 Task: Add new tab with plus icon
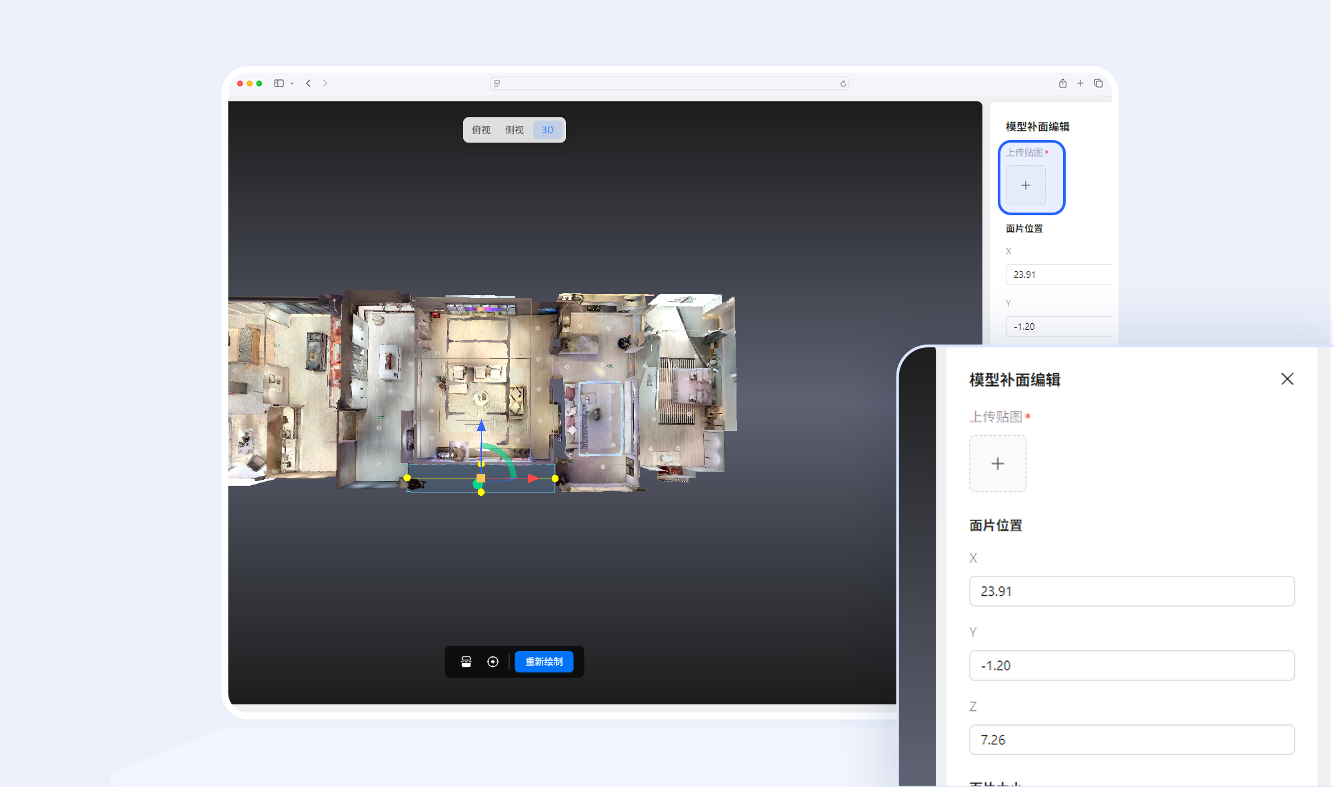pyautogui.click(x=1080, y=83)
